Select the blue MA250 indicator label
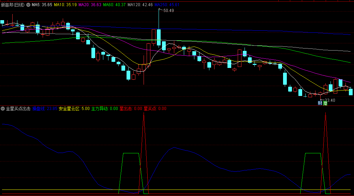 (167, 5)
